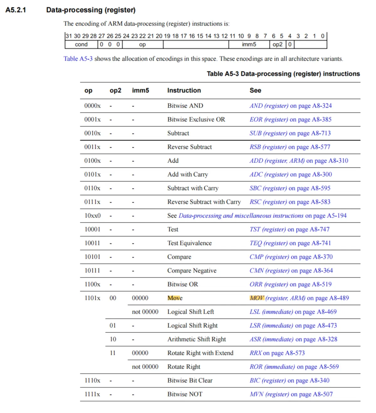The height and width of the screenshot is (413, 376).
Task: Open AND (register) on page A8-324 link
Action: (x=290, y=106)
